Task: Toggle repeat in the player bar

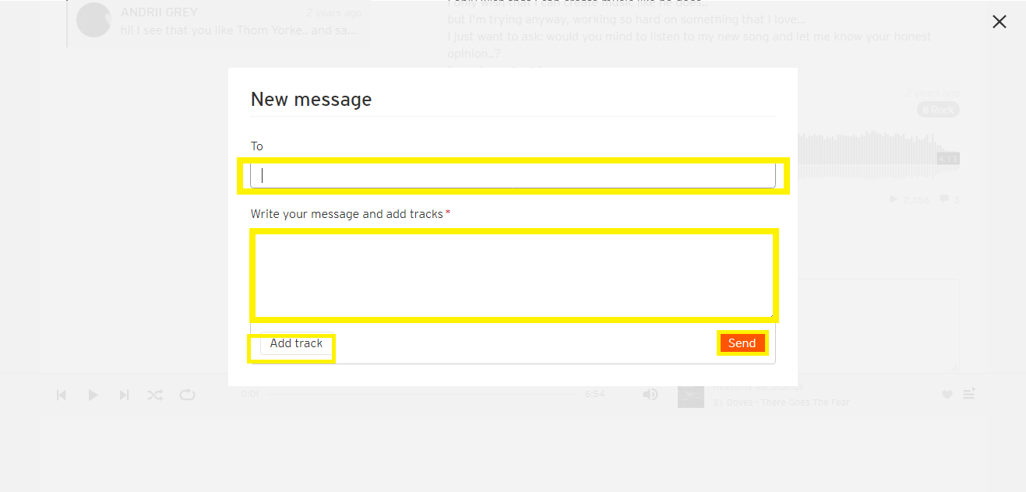Action: (x=187, y=395)
